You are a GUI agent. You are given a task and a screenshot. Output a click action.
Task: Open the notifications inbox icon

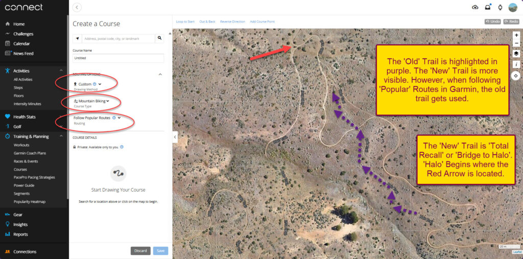click(488, 7)
